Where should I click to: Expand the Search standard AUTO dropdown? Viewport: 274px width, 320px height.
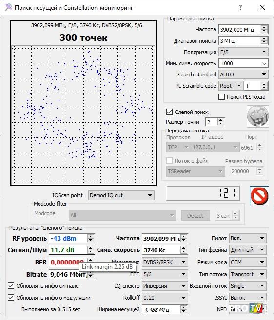click(x=243, y=75)
